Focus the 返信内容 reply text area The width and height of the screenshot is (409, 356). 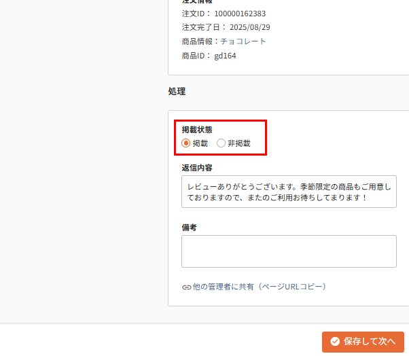click(289, 192)
